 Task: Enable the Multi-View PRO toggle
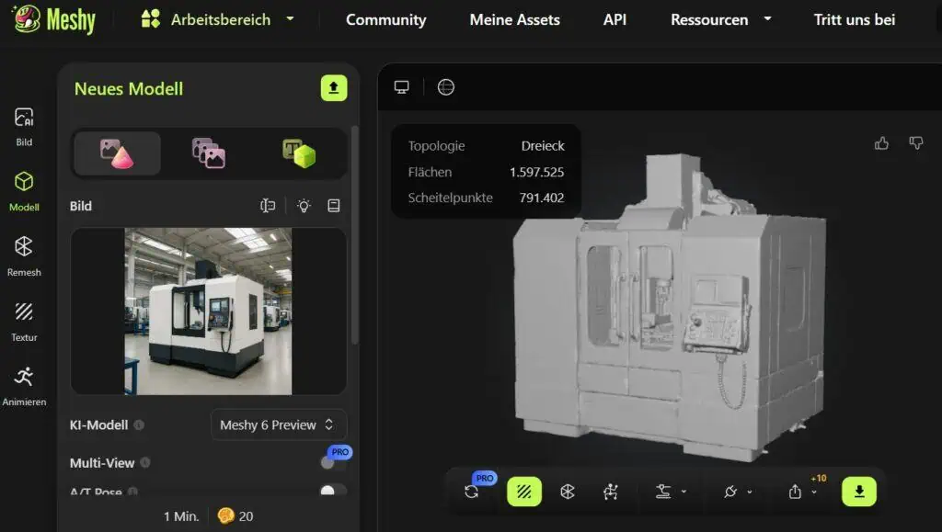331,463
